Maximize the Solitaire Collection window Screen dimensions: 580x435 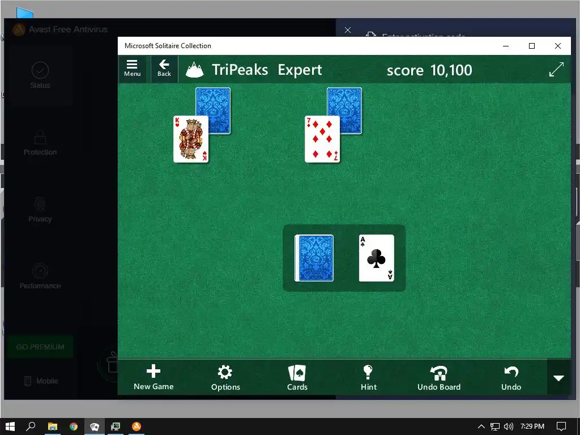click(x=532, y=46)
